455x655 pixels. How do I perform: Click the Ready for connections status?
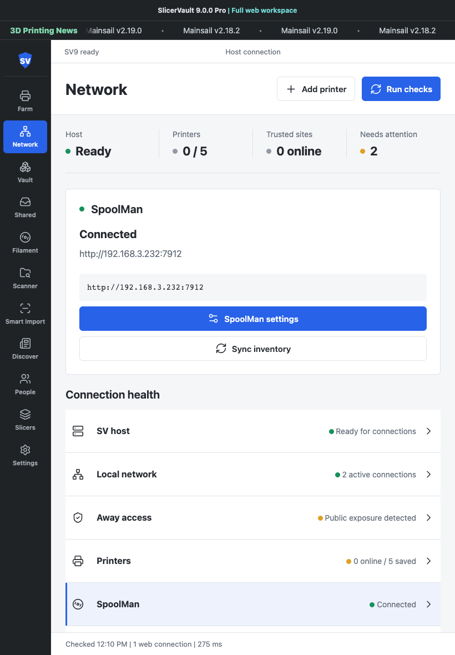(373, 431)
